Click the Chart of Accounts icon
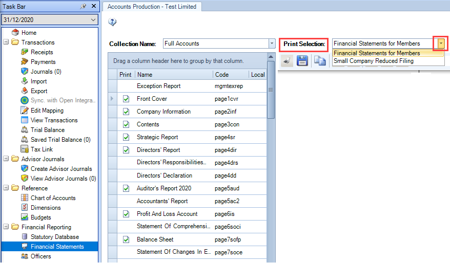The image size is (450, 263). point(25,198)
